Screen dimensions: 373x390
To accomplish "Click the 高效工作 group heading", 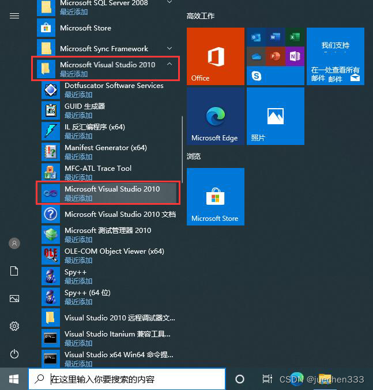I will coord(200,16).
